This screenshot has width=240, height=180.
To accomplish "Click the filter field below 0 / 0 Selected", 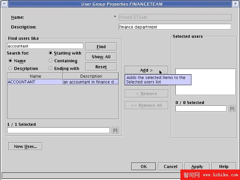I will click(x=201, y=109).
